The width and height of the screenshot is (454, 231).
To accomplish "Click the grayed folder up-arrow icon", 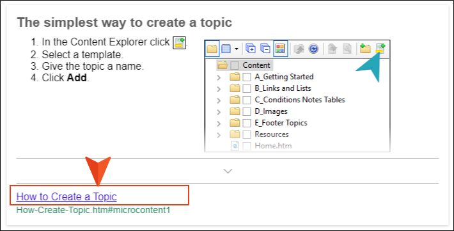I will click(299, 49).
